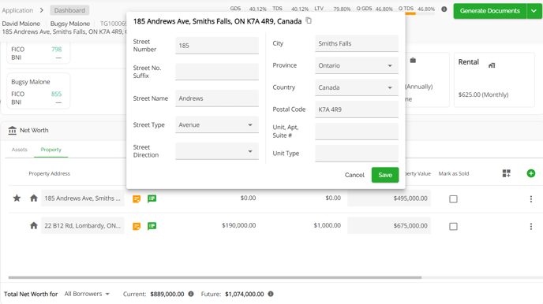Screen dimensions: 543x304
Task: Click Cancel in the address dialog
Action: point(354,175)
